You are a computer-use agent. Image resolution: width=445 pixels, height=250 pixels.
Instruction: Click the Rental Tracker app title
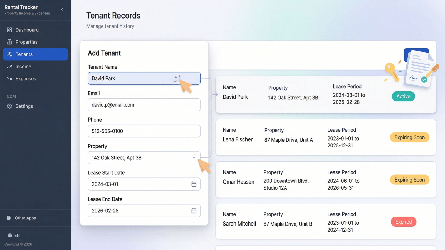tap(21, 7)
